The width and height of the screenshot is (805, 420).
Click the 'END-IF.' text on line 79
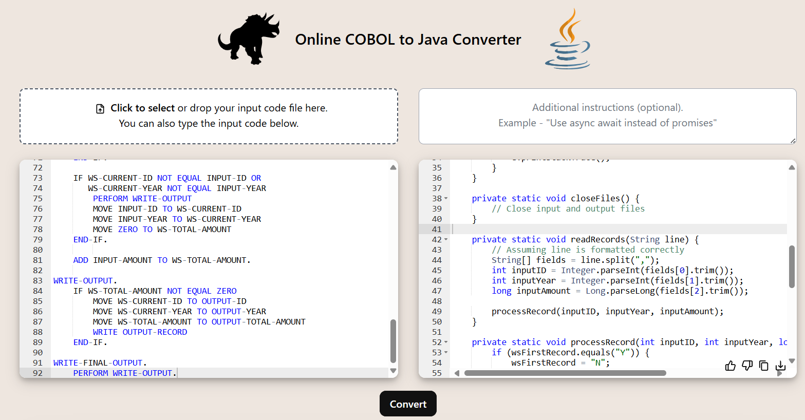pyautogui.click(x=90, y=240)
